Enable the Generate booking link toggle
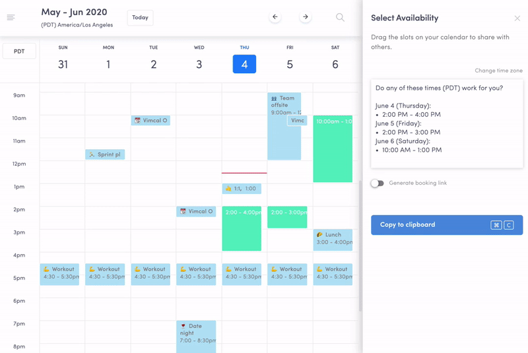Screen dimensions: 528x353 tap(377, 183)
